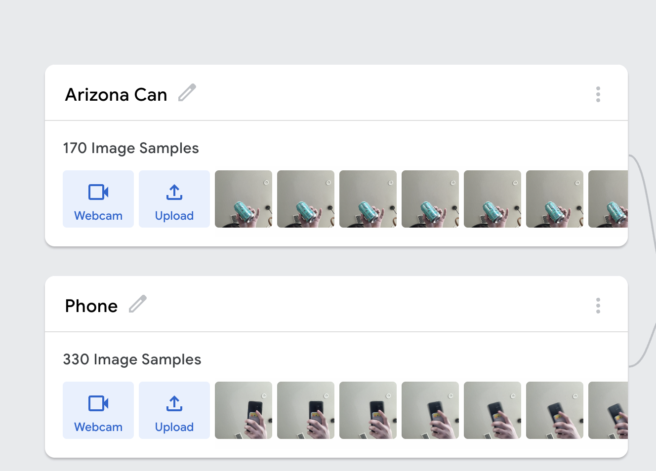This screenshot has width=656, height=471.
Task: Select second Arizona Can sample thumbnail
Action: point(306,199)
